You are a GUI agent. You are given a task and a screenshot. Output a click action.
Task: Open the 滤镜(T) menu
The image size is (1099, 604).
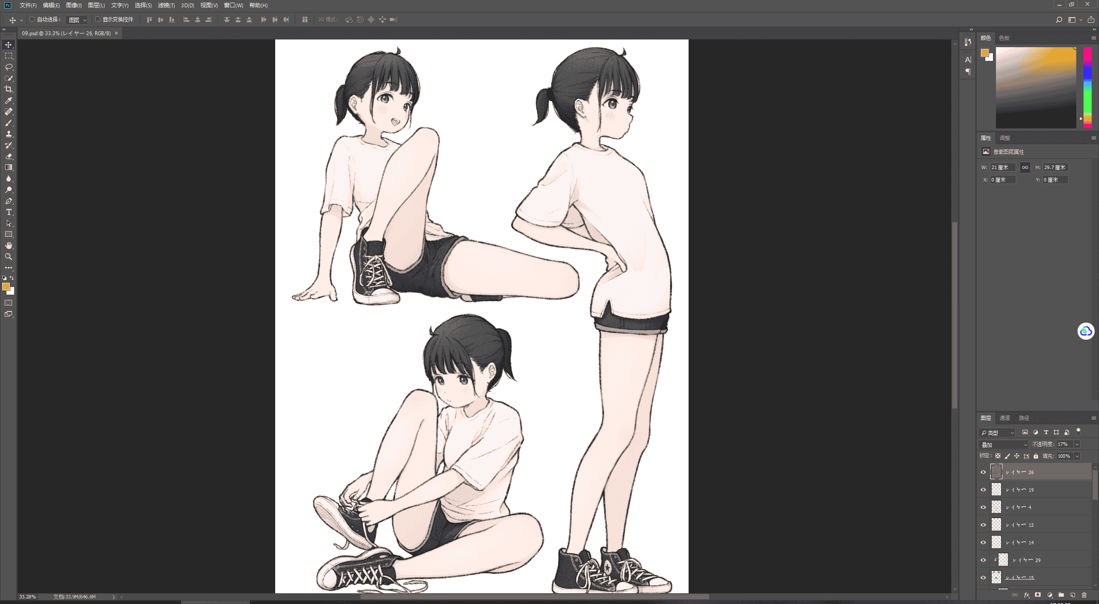point(166,5)
